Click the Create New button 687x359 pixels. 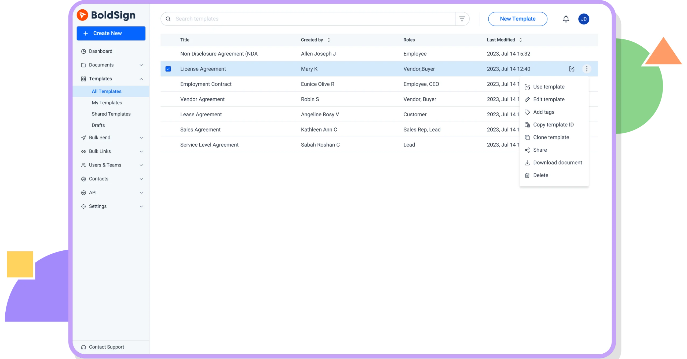tap(111, 33)
